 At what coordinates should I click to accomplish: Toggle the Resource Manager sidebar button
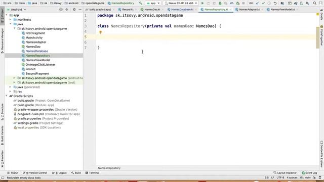pos(2,41)
